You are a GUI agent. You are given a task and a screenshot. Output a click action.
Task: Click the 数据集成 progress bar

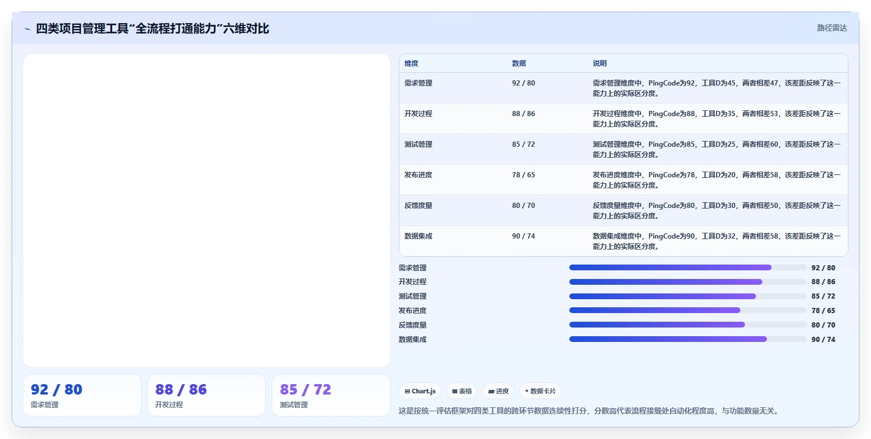coord(688,339)
